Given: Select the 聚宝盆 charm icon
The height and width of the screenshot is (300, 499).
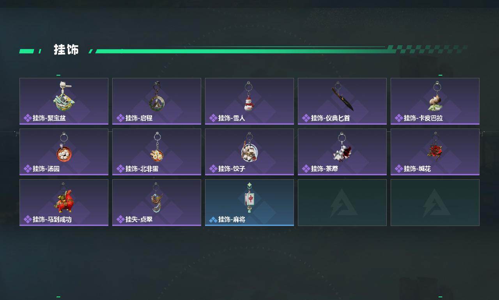Looking at the screenshot, I should point(64,96).
